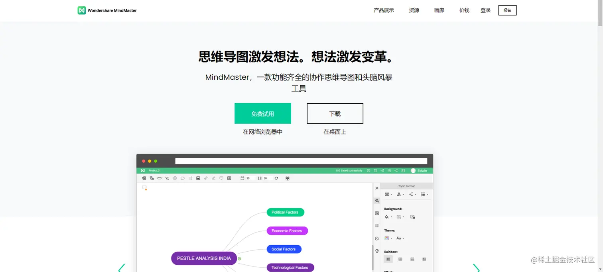Click the right carousel arrow
The width and height of the screenshot is (603, 272).
[476, 268]
